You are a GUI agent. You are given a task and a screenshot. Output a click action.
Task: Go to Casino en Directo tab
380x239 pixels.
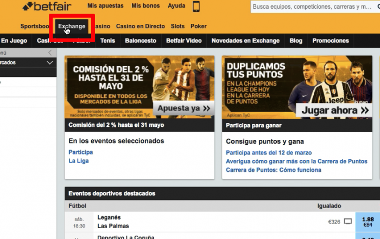tap(140, 26)
